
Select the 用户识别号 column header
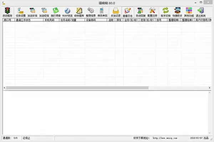203,20
